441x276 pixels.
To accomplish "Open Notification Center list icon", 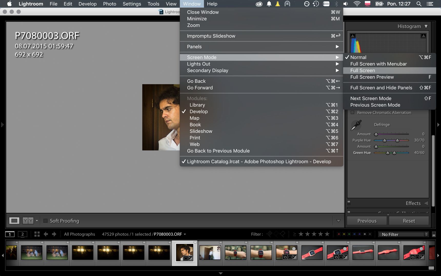I will coord(430,4).
